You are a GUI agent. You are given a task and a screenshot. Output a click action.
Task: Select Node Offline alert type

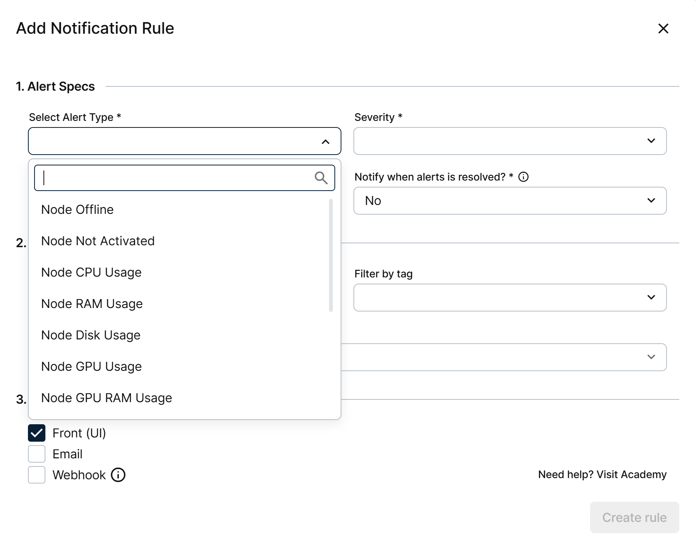185,210
